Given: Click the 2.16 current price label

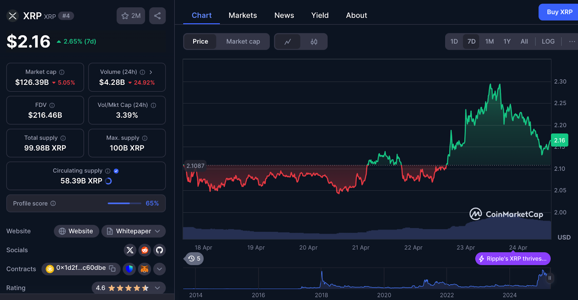Looking at the screenshot, I should click(560, 140).
